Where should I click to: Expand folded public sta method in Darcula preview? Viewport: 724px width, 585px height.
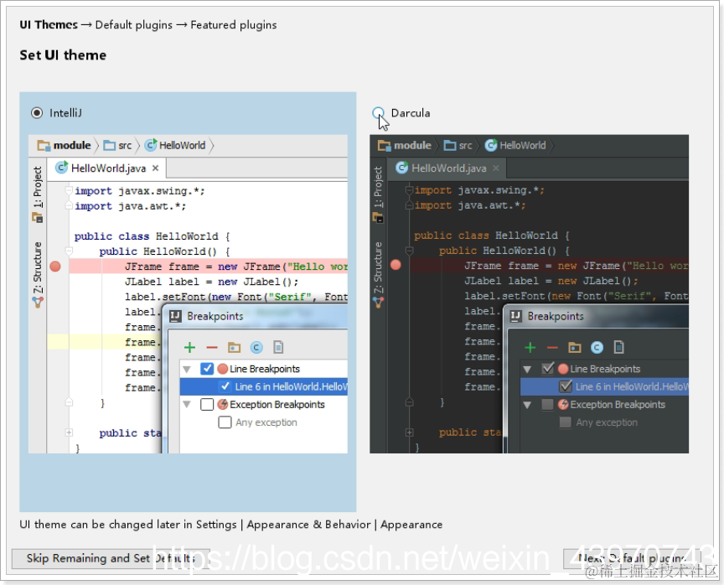(x=409, y=432)
